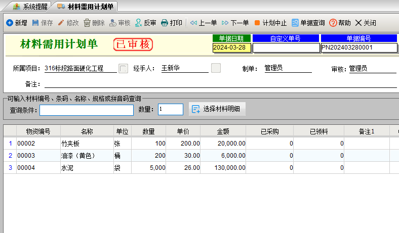Screen dimensions: 399x233
Task: Click the amount cell 20,000.00
Action: (x=223, y=144)
